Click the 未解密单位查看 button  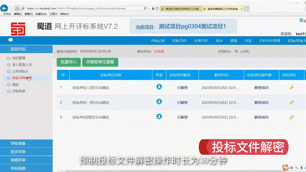tap(100, 62)
